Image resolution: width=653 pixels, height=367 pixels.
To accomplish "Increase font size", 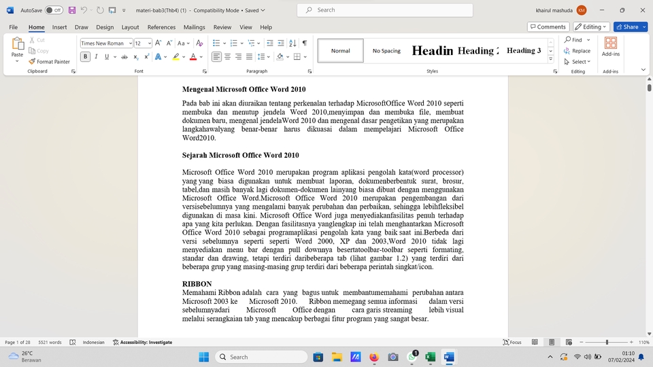I will coord(158,43).
